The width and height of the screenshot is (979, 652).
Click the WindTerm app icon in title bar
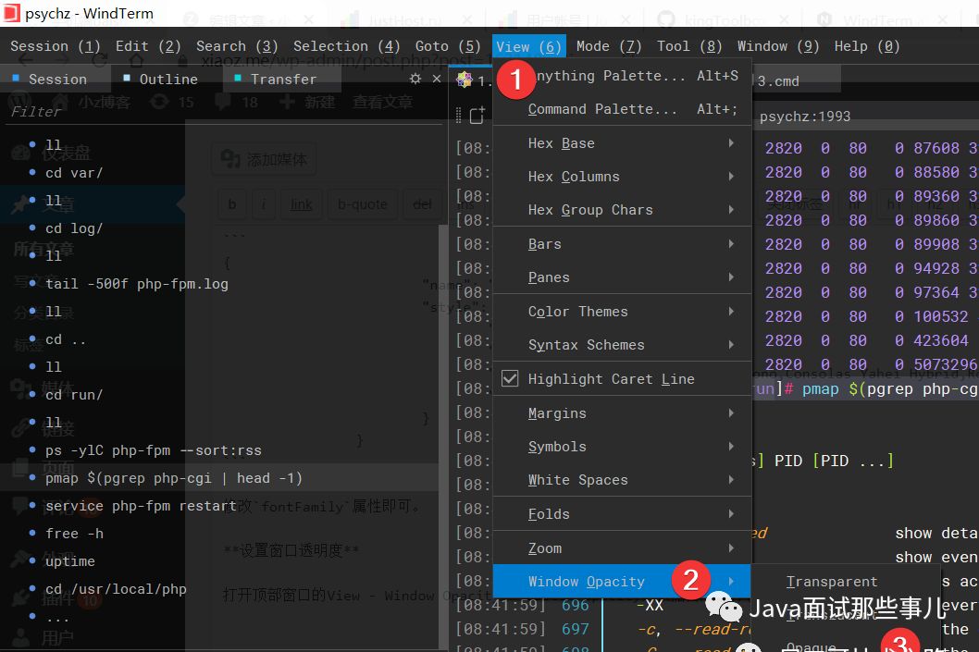[x=11, y=12]
